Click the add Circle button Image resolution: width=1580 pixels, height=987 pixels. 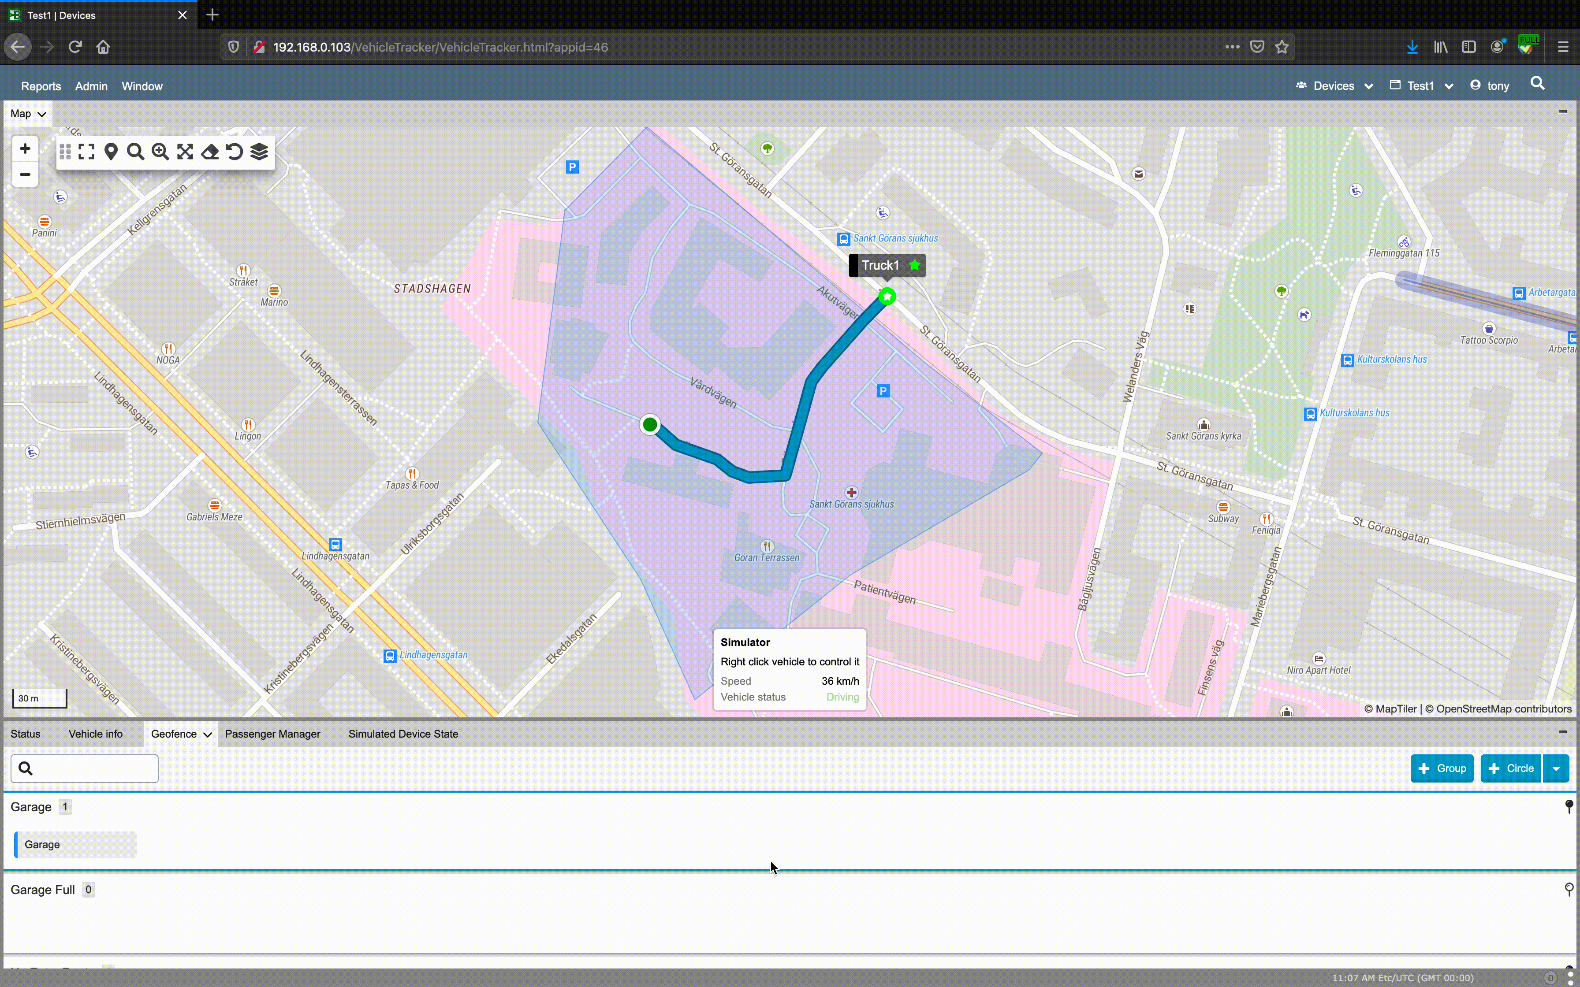coord(1511,768)
